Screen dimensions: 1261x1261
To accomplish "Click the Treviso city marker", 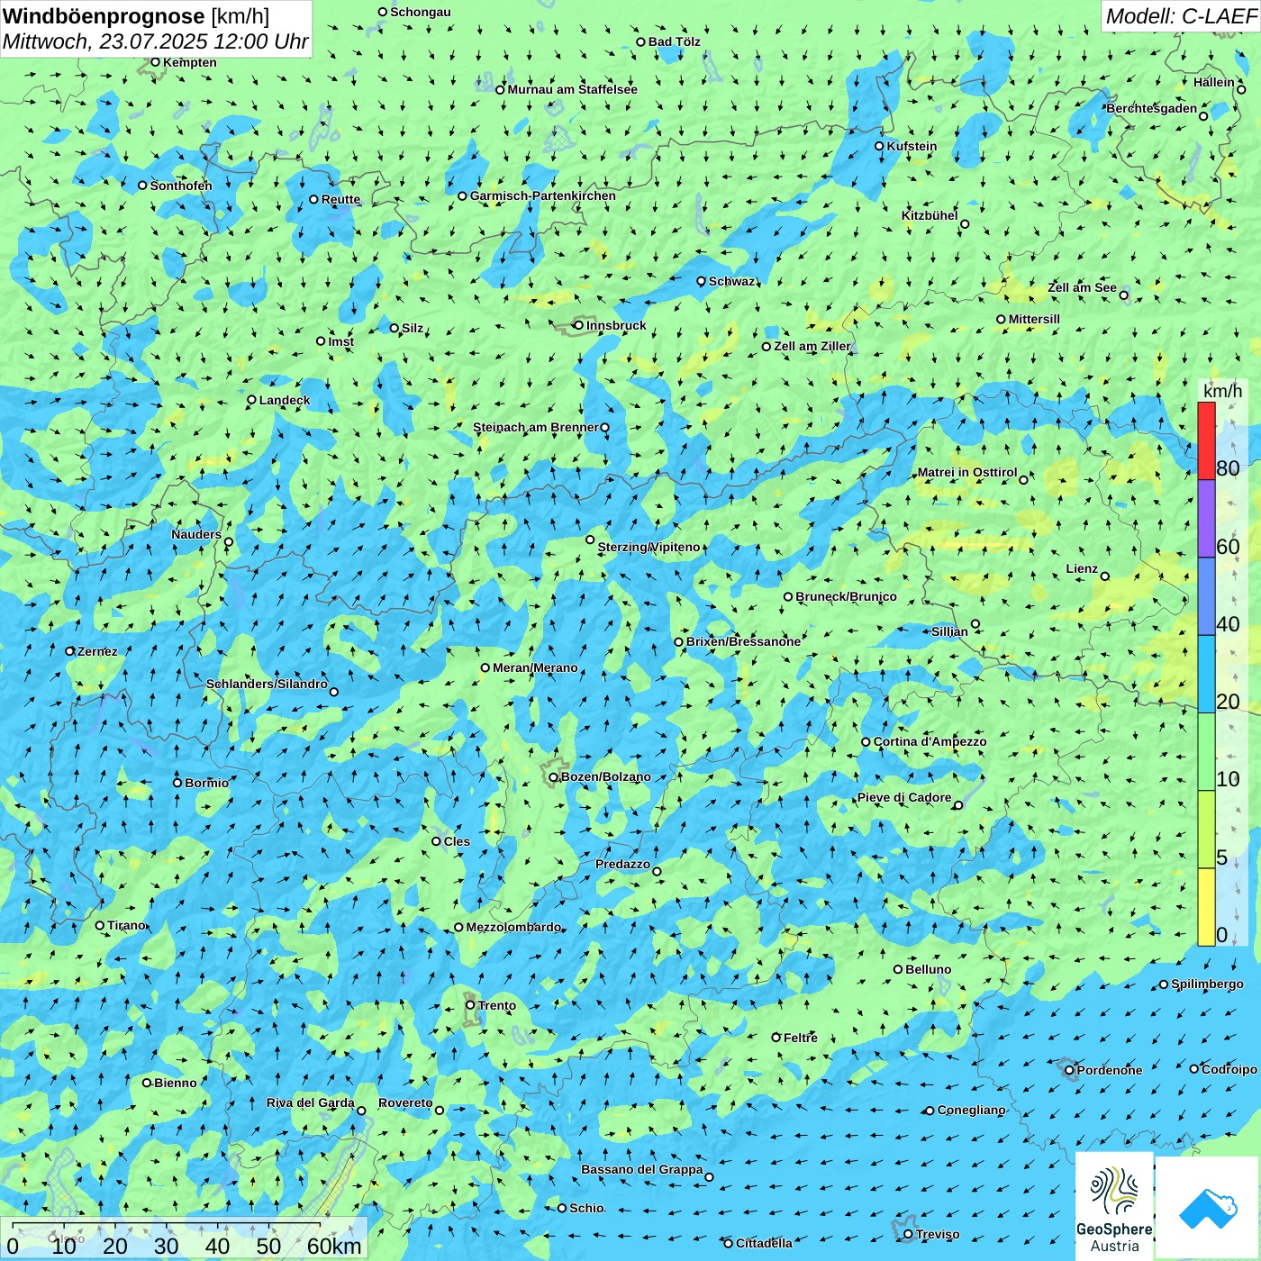I will (x=908, y=1234).
